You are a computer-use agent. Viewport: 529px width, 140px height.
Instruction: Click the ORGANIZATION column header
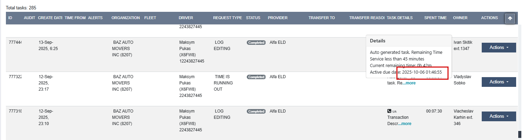tap(125, 18)
